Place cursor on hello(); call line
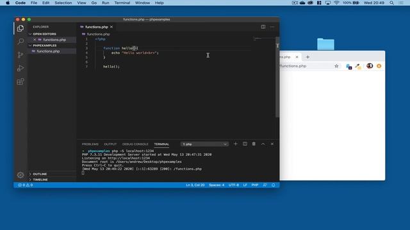Image resolution: width=410 pixels, height=230 pixels. click(x=111, y=66)
